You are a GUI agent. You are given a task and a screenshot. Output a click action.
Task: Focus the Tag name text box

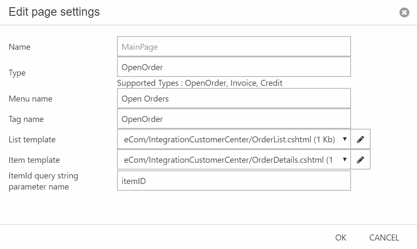point(234,119)
